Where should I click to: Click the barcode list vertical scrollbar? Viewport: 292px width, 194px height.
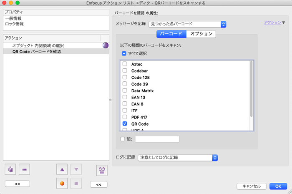coord(252,89)
